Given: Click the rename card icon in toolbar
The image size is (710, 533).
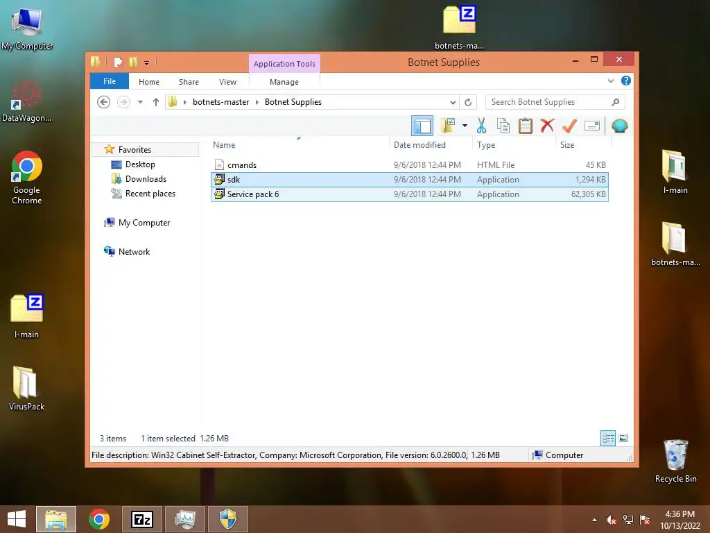Looking at the screenshot, I should click(x=592, y=126).
